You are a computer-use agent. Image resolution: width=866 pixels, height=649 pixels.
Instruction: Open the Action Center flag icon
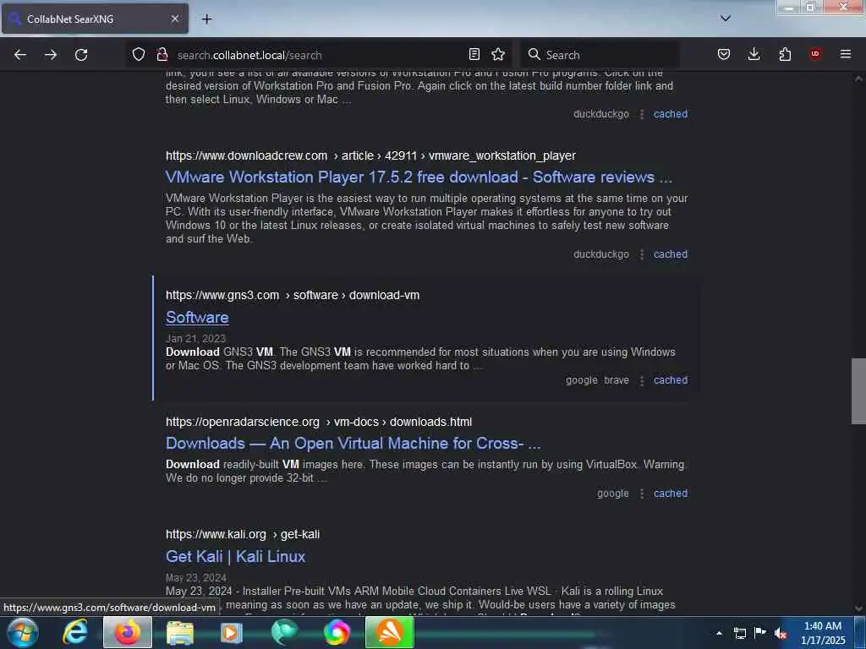pos(760,633)
